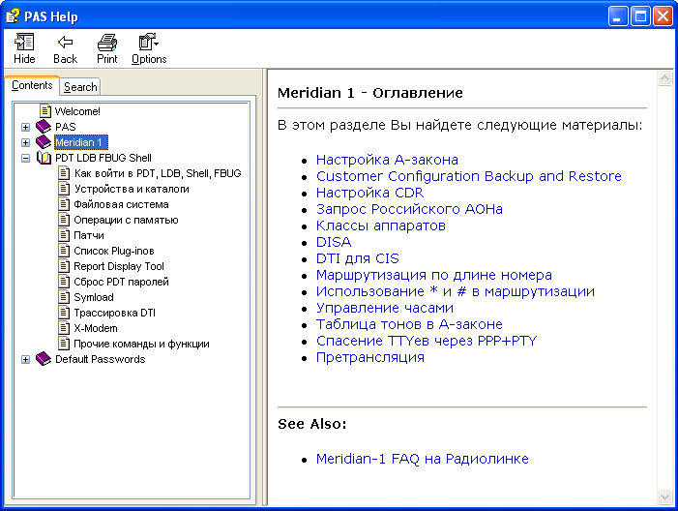Screen dimensions: 678x511
Task: Open the Классы аппаратов link
Action: coord(380,225)
